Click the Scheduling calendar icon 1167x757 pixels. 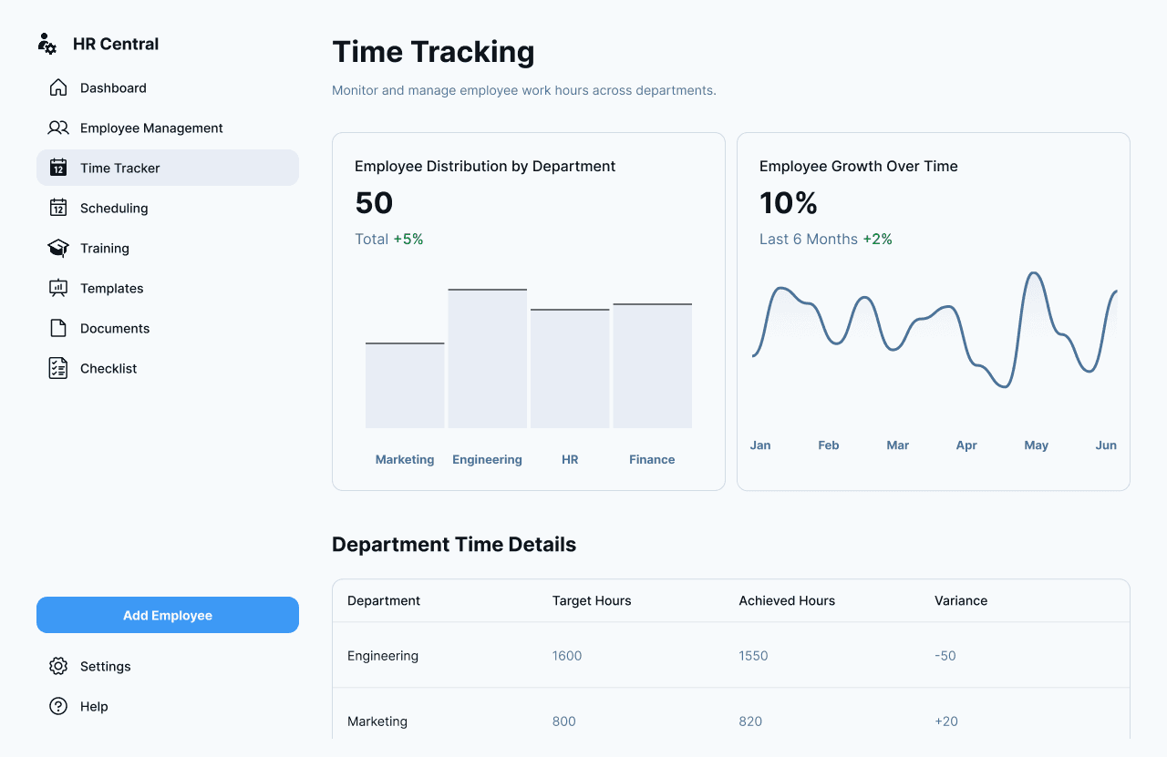point(57,208)
